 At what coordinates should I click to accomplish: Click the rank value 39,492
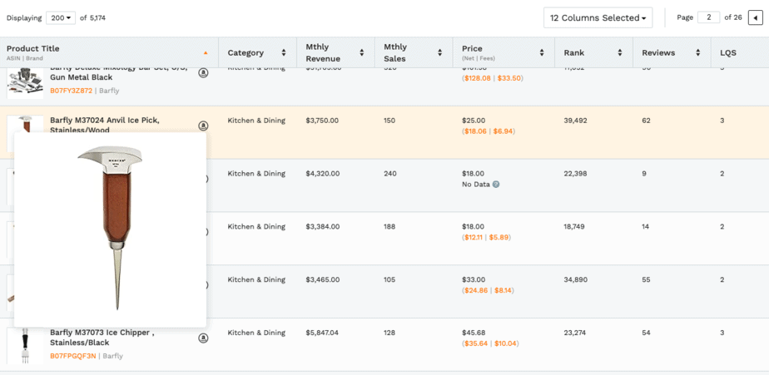[575, 121]
